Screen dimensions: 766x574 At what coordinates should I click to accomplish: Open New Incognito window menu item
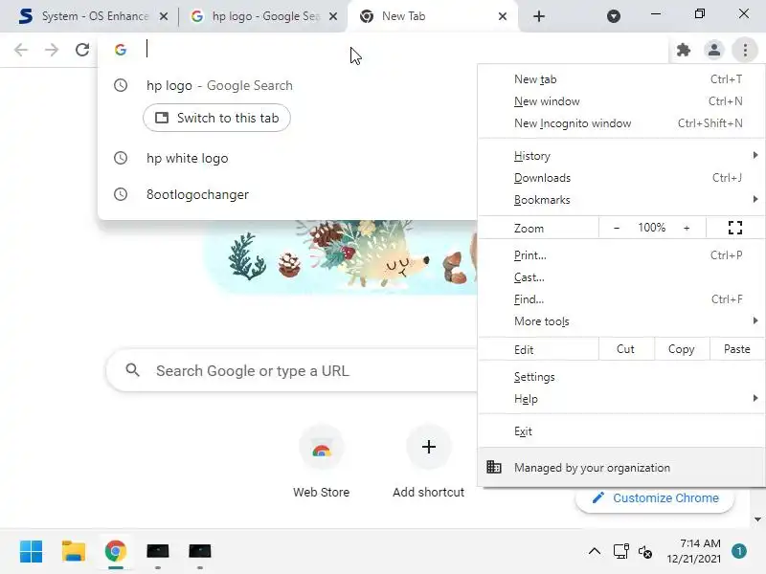pos(621,123)
